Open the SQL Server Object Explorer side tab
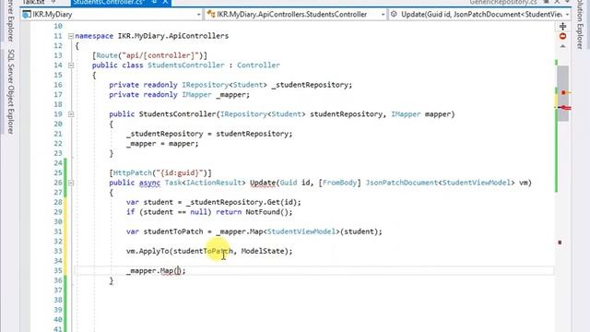 click(11, 91)
